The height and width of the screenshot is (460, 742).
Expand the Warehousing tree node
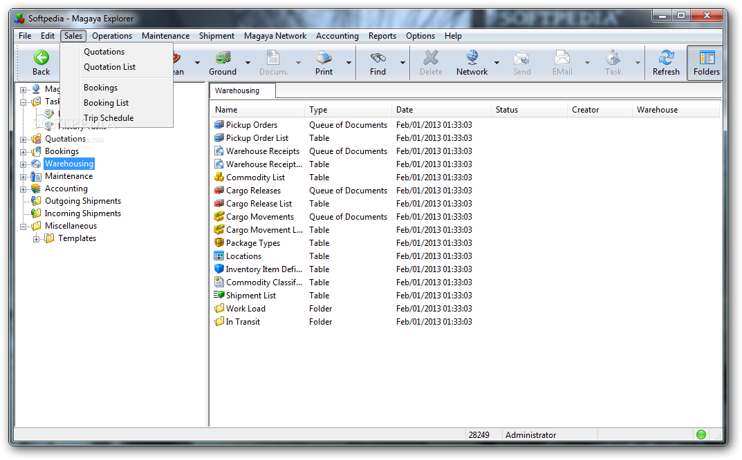(x=24, y=164)
